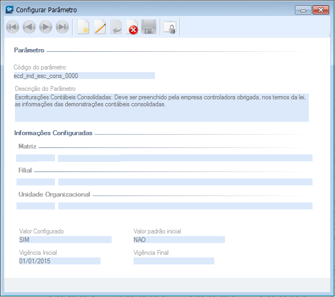This screenshot has width=335, height=297.
Task: Click the SP application icon in title bar
Action: click(x=10, y=10)
